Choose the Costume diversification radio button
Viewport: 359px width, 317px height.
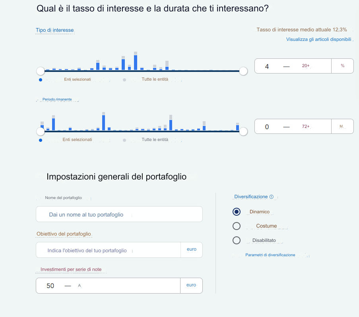237,226
